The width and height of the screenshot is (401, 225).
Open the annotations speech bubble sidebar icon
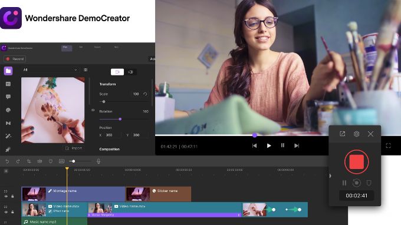(8, 97)
